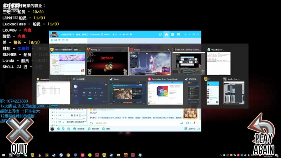Screen dimensions: 281x158
Task: Open the YY channel home icon
Action: [x=166, y=34]
